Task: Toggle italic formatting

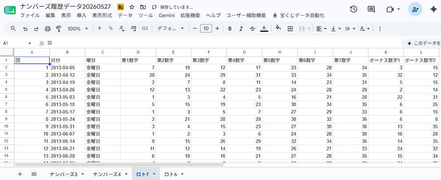Action: point(241,29)
